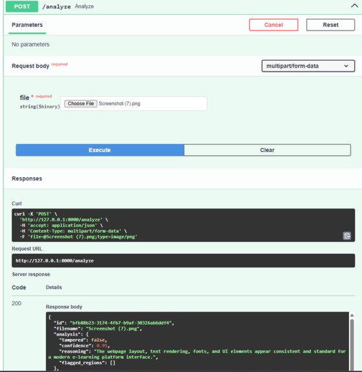The image size is (362, 372).
Task: Collapse the POST /analyze operation chevron
Action: point(354,6)
